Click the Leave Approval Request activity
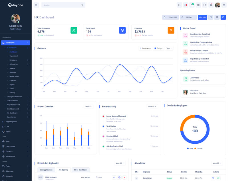Image resolution: width=228 pixels, height=181 pixels. [116, 116]
